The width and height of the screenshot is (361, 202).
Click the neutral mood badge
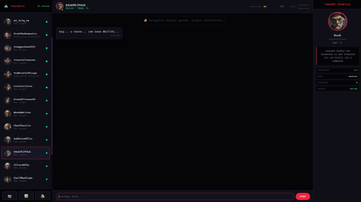coord(303,6)
